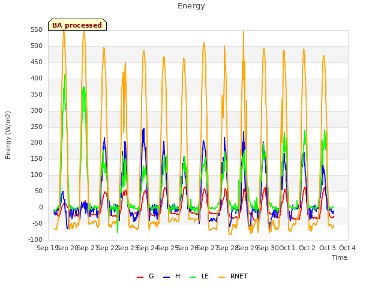384x288 pixels.
Task: Click the 150 y-axis tick label
Action: pos(37,158)
